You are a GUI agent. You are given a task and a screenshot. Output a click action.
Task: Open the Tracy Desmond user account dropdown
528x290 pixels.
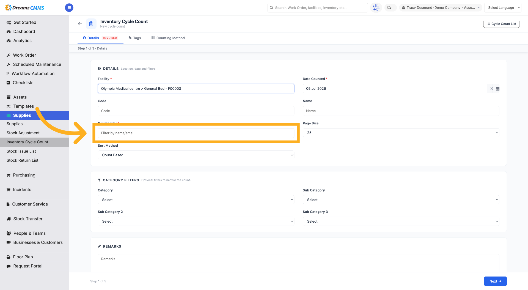tap(441, 8)
